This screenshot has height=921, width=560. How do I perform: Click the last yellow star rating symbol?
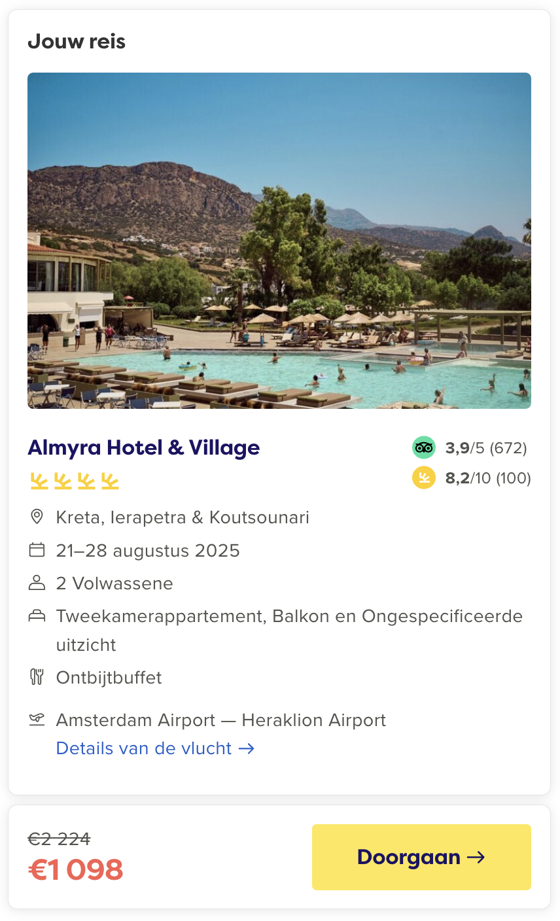point(110,482)
